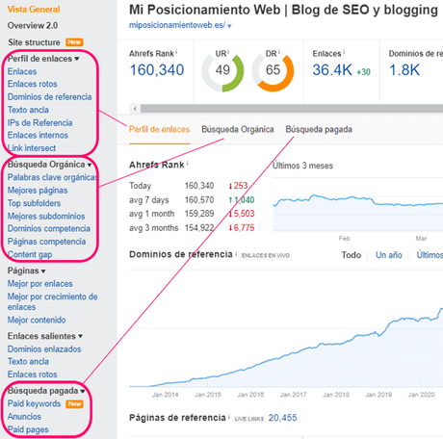Screen dimensions: 443x439
Task: Open the 36.4K Enlaces count
Action: (x=332, y=70)
